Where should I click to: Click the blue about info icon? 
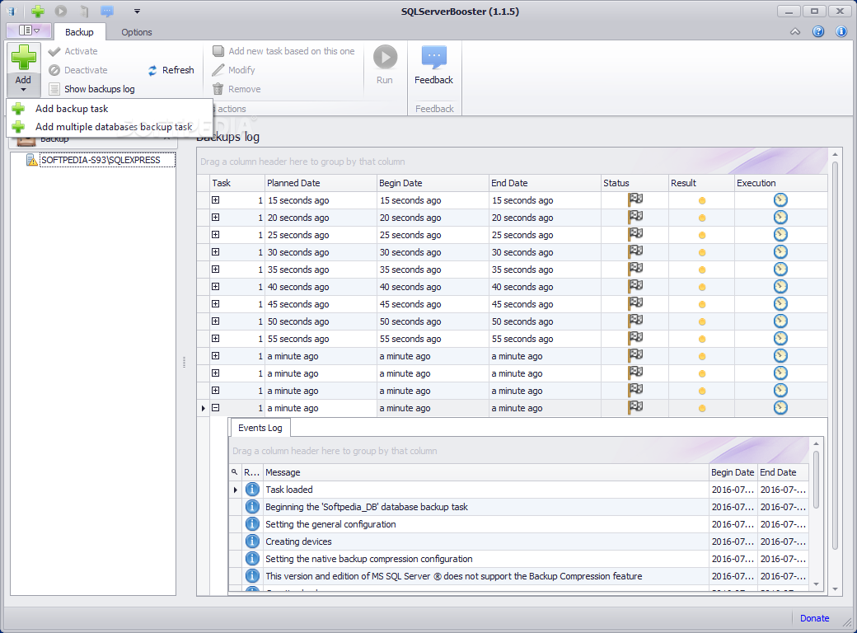click(x=841, y=31)
